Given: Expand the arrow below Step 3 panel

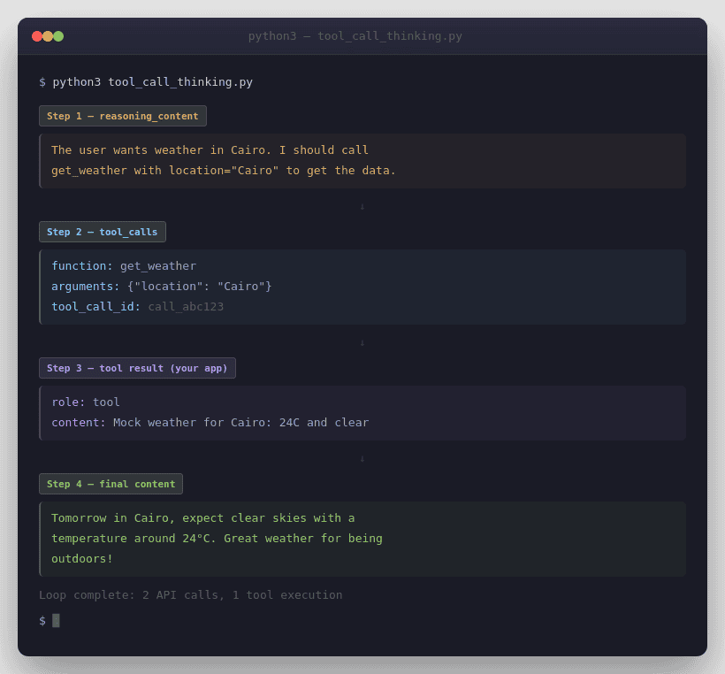Looking at the screenshot, I should coord(362,458).
